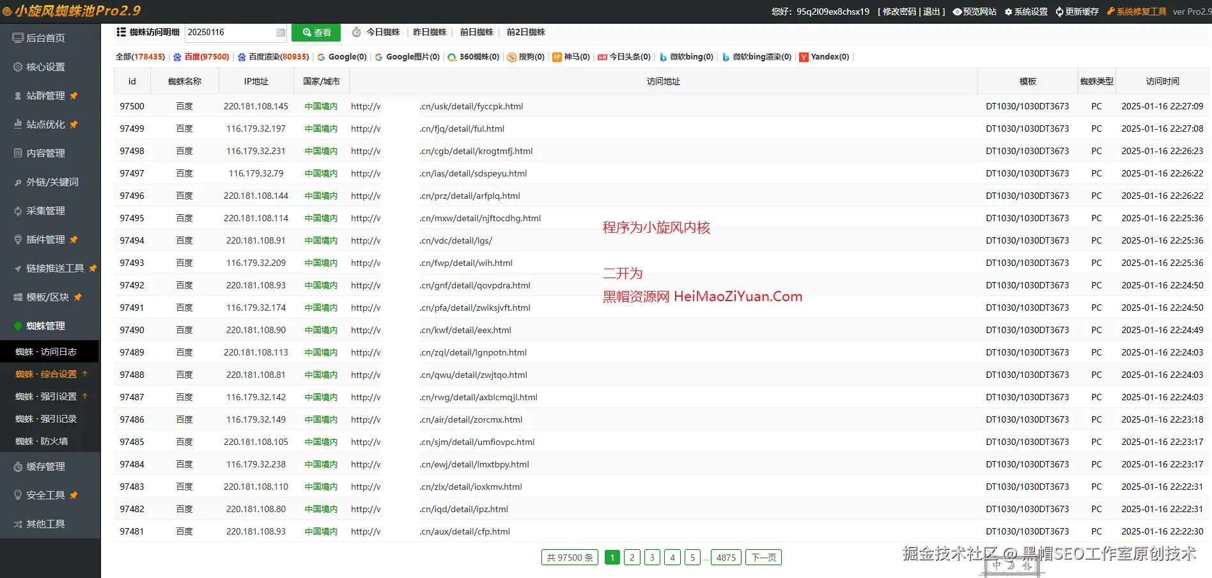Open 蜘蛛 · 访问日志 submenu item
Viewport: 1212px width, 578px height.
[50, 352]
